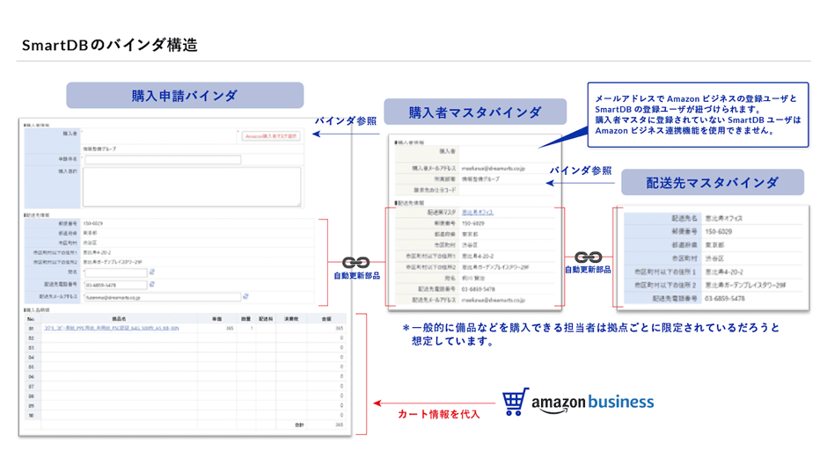
Task: Click 配送先電話番号 03-6859-5478 in delivery master
Action: pos(725,298)
